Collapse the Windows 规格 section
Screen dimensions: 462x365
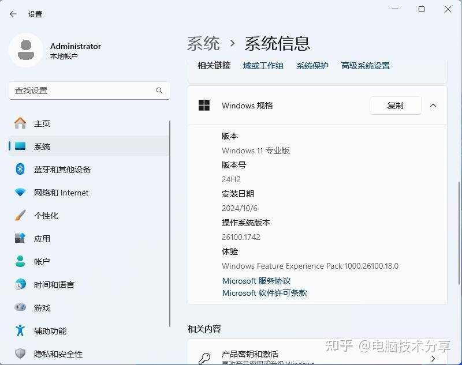pyautogui.click(x=433, y=106)
